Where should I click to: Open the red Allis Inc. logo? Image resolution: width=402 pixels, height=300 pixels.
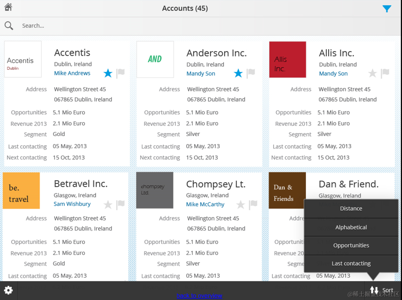tap(288, 59)
